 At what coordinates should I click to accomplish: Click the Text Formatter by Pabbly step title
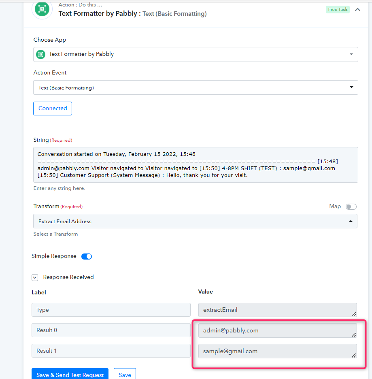132,13
